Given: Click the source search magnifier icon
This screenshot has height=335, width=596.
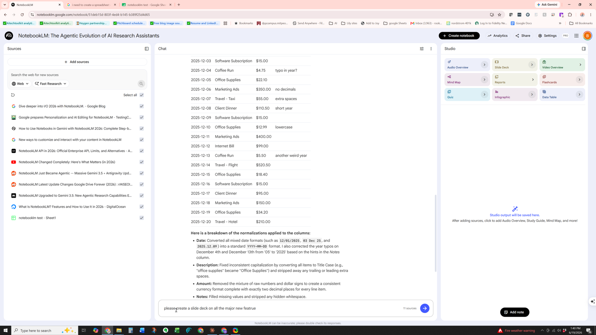Looking at the screenshot, I should pos(141,84).
